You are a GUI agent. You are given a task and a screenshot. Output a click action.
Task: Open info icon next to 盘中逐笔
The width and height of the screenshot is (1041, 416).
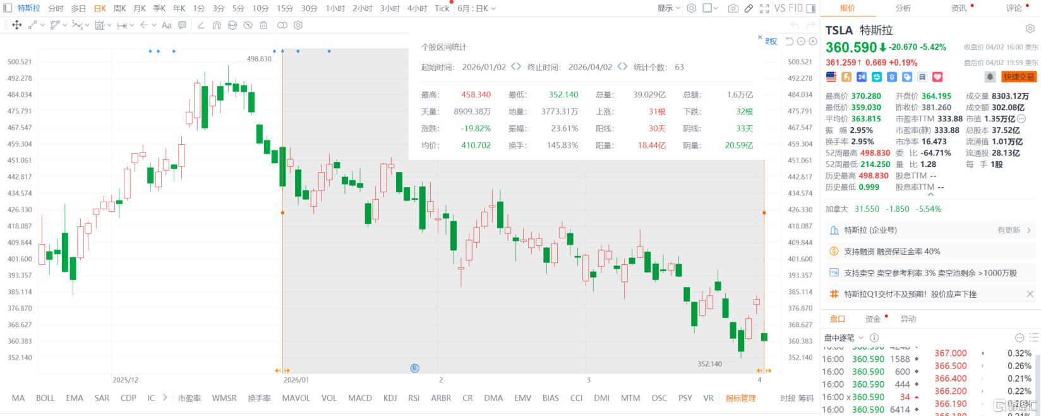[874, 338]
